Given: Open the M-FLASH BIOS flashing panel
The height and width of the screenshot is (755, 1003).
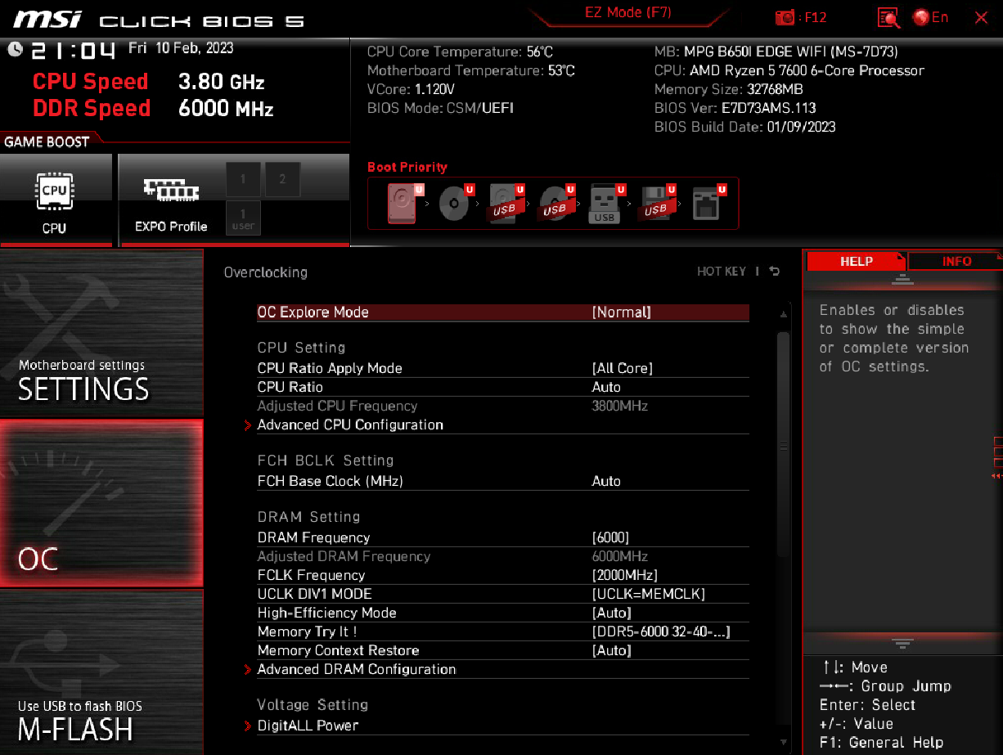Looking at the screenshot, I should 101,672.
